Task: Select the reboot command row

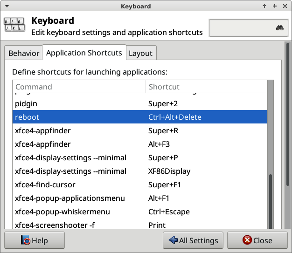Action: (x=139, y=117)
